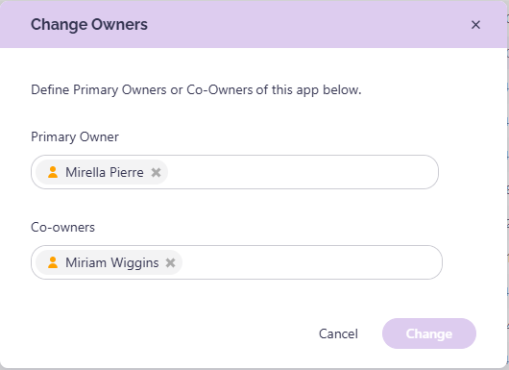Screen dimensions: 509x370
Task: Select the Mirella Pierre owner chip name
Action: click(x=105, y=172)
